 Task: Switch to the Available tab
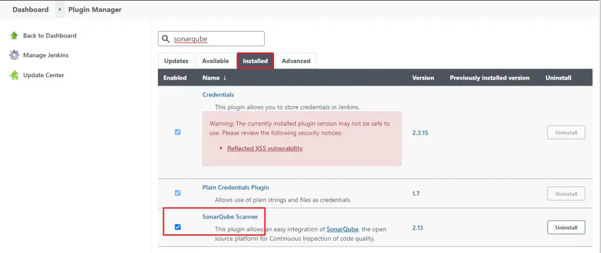(215, 61)
